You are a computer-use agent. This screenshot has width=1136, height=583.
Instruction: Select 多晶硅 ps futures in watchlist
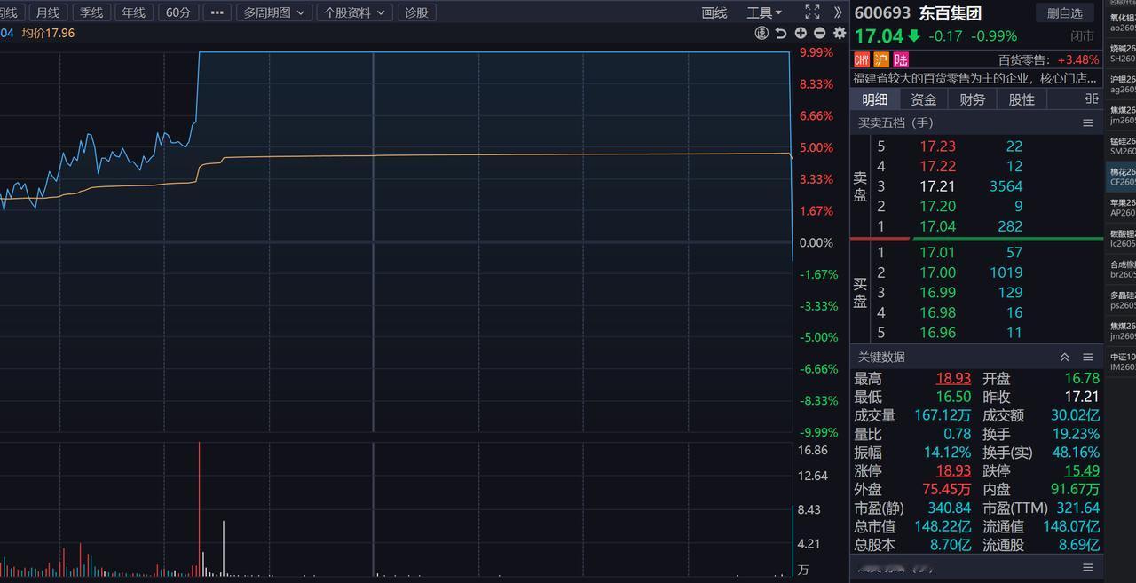click(1122, 300)
